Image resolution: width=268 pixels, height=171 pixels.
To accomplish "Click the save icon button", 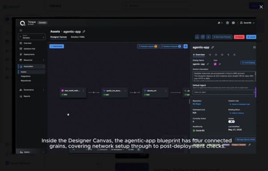I will point(208,37).
